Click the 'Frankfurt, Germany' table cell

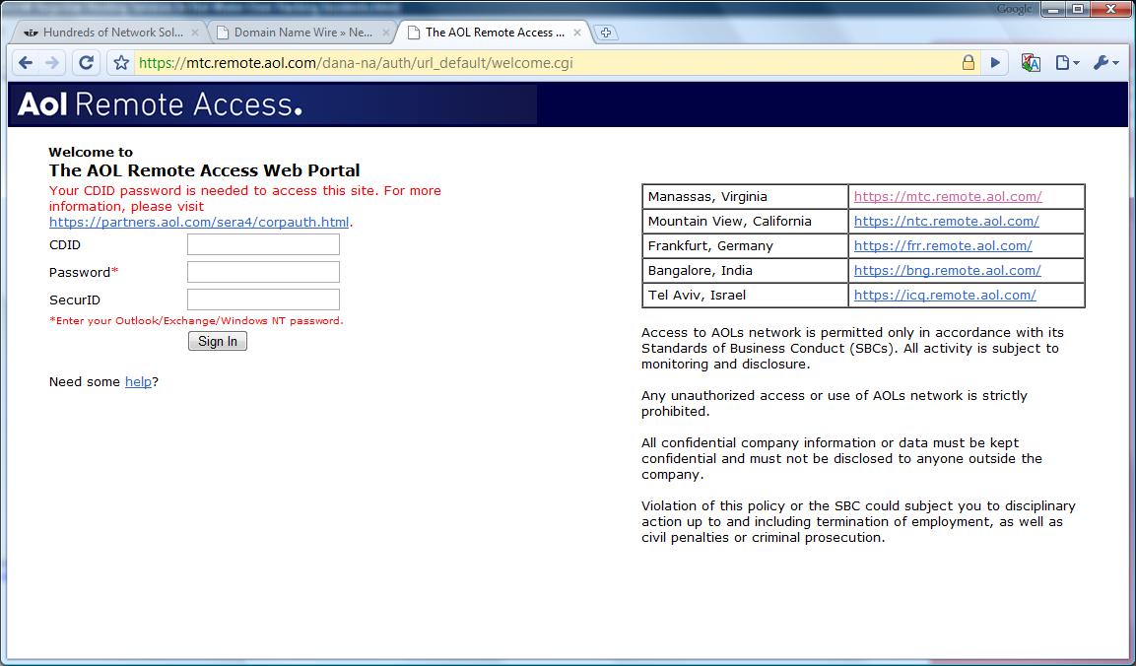coord(745,245)
